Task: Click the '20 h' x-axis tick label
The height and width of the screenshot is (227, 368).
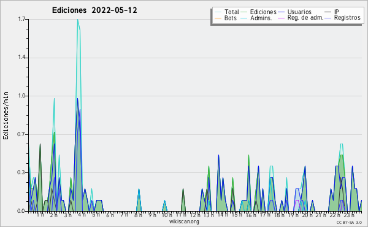Action: tap(307, 215)
